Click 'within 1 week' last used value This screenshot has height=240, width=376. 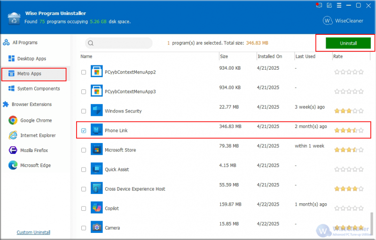click(x=309, y=146)
